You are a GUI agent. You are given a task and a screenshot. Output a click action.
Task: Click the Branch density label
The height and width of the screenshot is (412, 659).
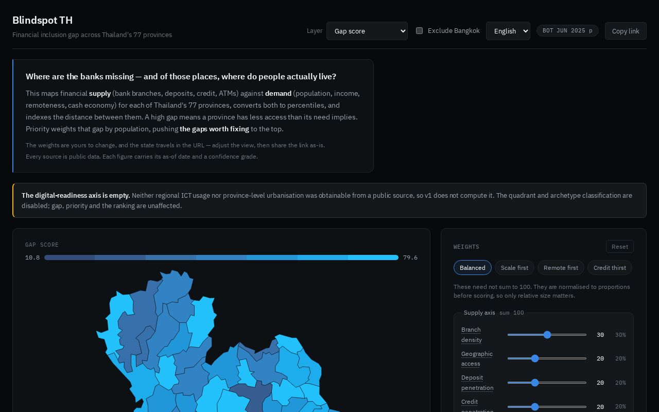point(472,335)
